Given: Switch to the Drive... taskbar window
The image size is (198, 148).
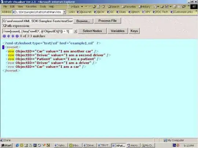Looking at the screenshot, I should coord(90,145).
